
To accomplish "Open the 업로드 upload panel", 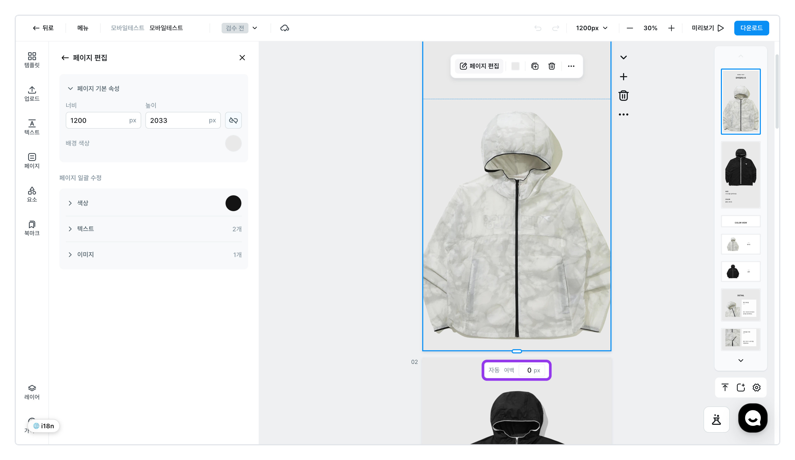I will 32,93.
